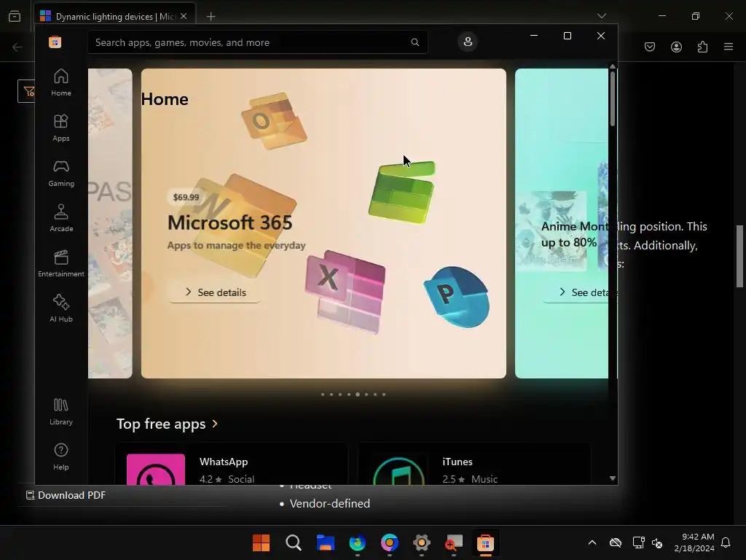Select the last carousel page dot

[x=384, y=394]
